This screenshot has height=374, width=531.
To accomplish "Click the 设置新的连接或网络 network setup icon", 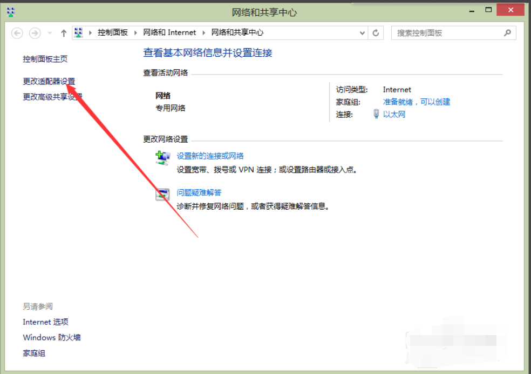I will point(162,157).
